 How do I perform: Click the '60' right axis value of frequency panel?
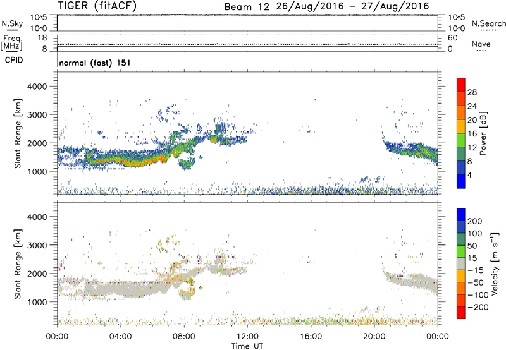452,38
